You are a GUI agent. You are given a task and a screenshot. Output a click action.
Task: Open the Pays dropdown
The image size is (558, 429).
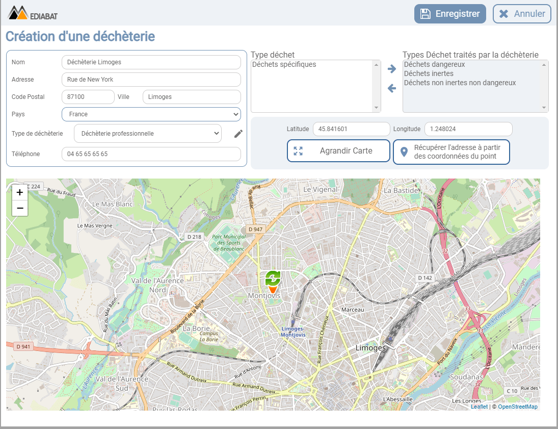(151, 114)
